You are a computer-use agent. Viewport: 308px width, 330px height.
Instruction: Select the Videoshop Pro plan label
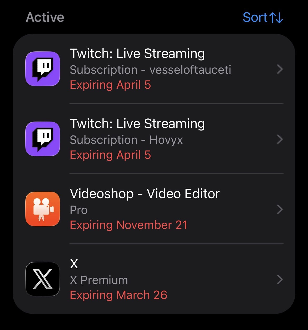[x=79, y=210]
